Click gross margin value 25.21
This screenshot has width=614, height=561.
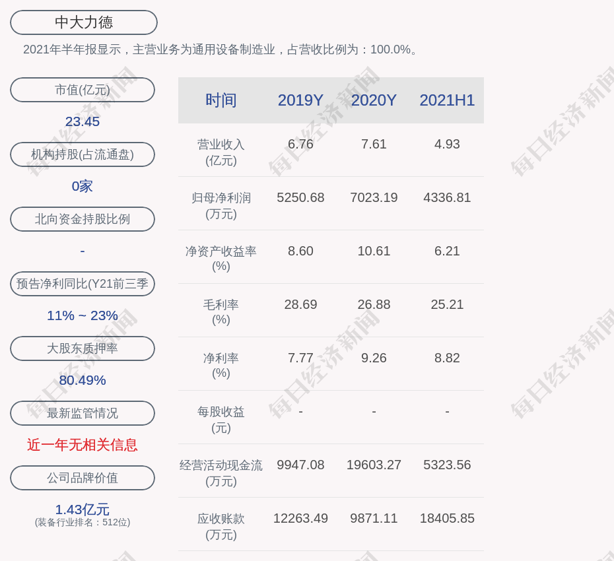(447, 304)
